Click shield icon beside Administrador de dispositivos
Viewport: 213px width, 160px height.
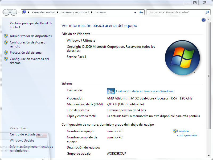click(6, 36)
